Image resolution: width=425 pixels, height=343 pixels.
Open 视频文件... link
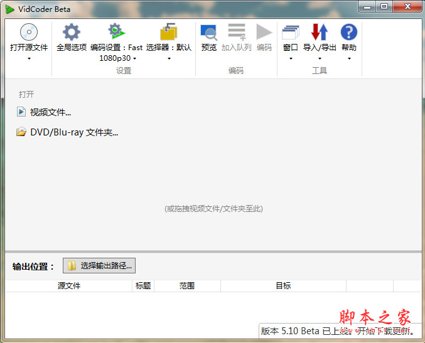tap(50, 112)
